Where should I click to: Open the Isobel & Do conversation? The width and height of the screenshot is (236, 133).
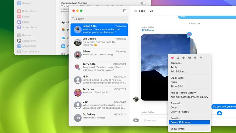pos(99,30)
